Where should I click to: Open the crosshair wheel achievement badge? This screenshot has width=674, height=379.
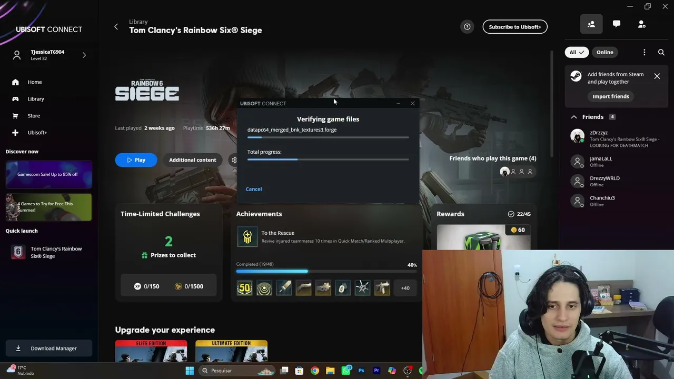pos(362,288)
